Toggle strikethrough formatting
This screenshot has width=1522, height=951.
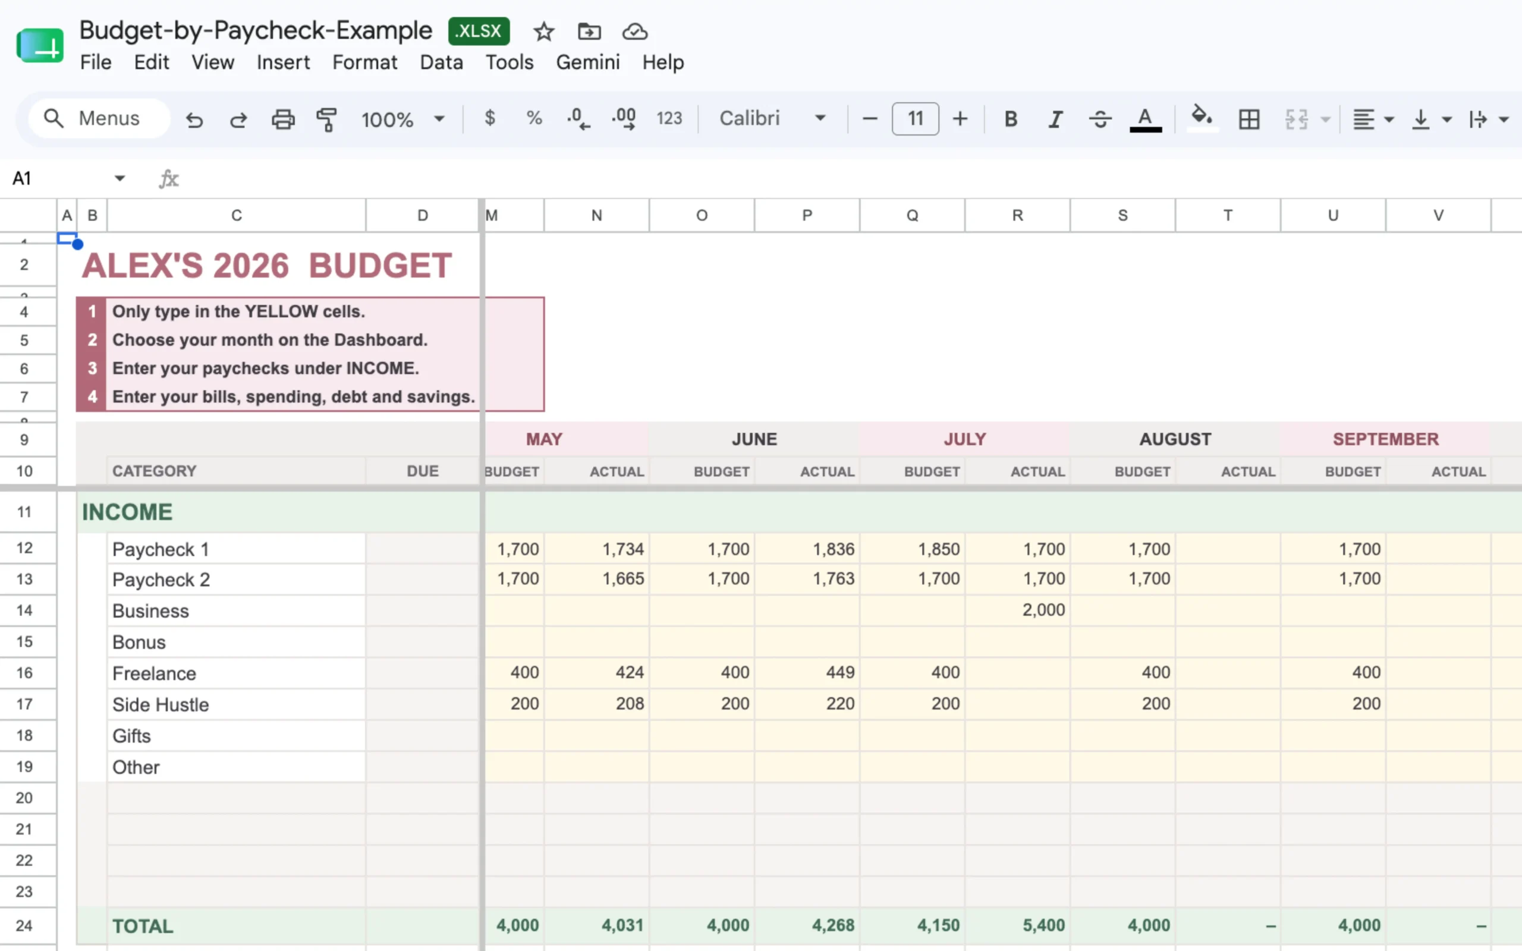pos(1100,118)
